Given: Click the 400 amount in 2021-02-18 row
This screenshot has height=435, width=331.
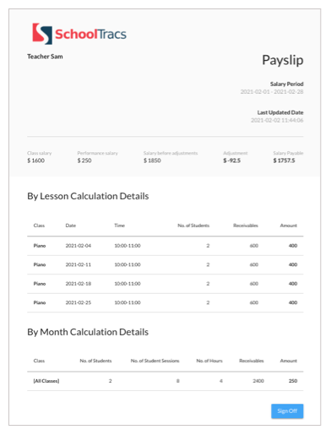Looking at the screenshot, I should coord(293,284).
